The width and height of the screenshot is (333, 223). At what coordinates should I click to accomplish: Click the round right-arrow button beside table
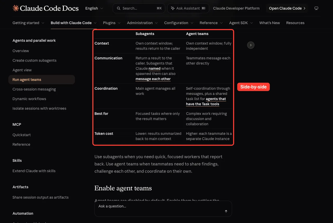pos(251,45)
